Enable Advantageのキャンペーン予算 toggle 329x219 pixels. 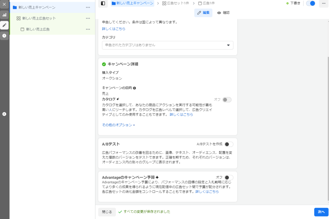[x=229, y=177]
